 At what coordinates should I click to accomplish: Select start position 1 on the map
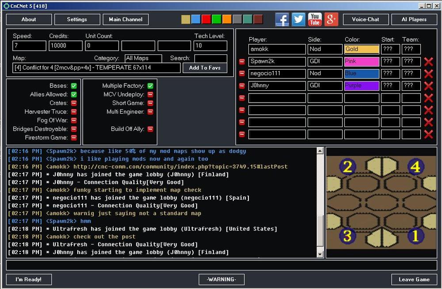415,236
